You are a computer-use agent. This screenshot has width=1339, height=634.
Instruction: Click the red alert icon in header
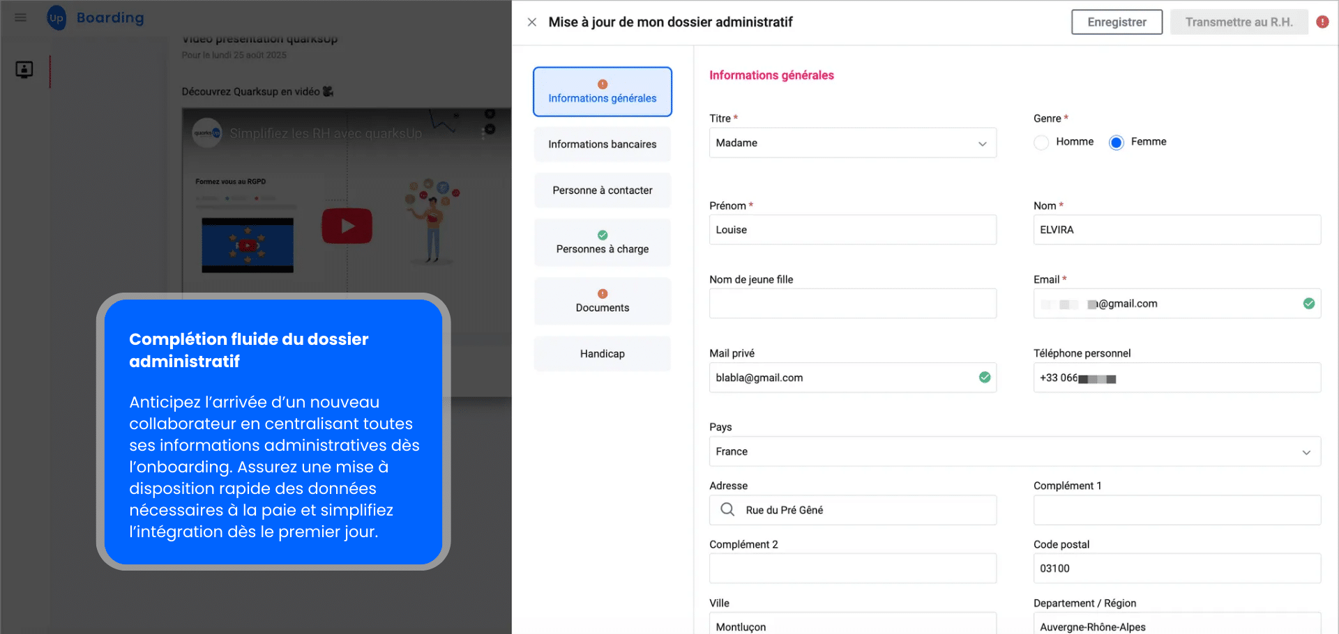[1322, 22]
